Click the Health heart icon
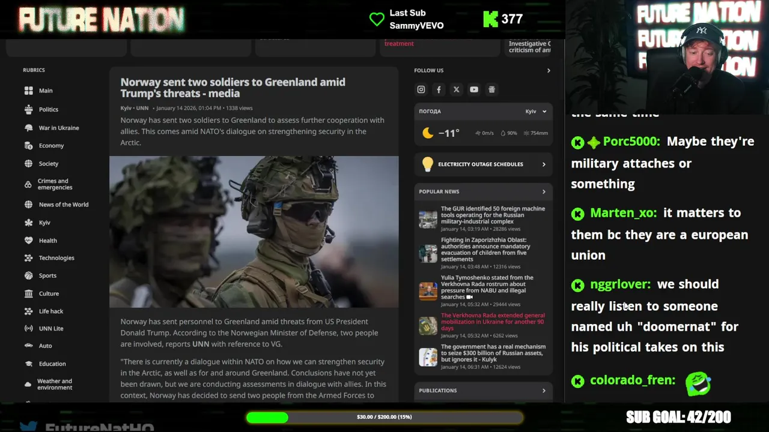The height and width of the screenshot is (432, 769). (28, 241)
